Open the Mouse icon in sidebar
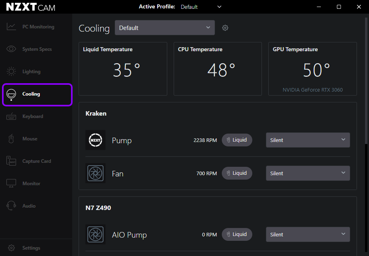Image resolution: width=369 pixels, height=256 pixels. 11,139
